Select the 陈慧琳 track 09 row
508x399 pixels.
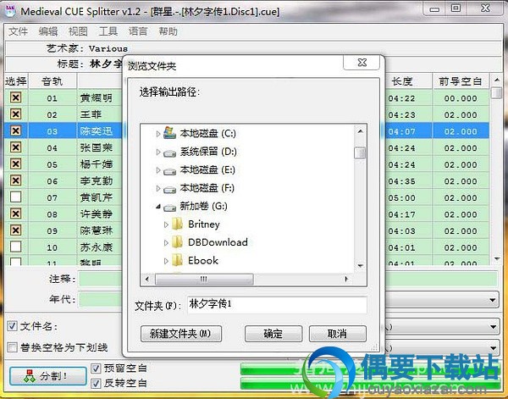[65, 230]
